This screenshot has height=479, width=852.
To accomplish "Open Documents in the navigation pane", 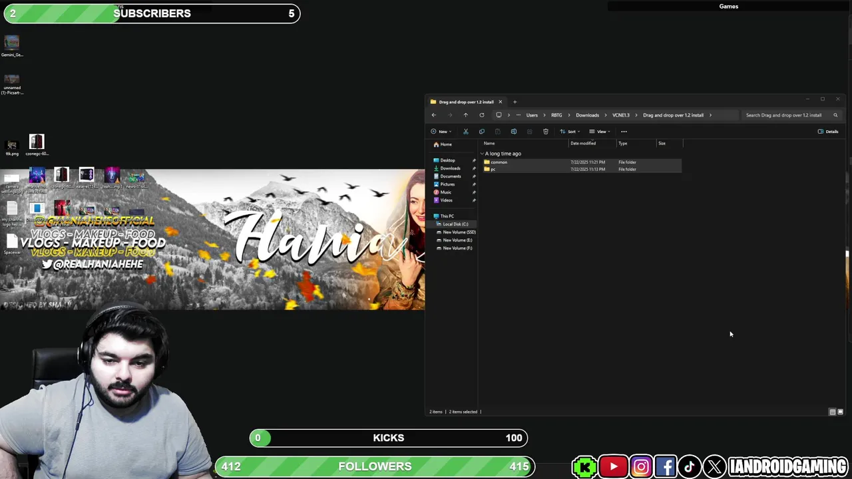I will (x=447, y=176).
